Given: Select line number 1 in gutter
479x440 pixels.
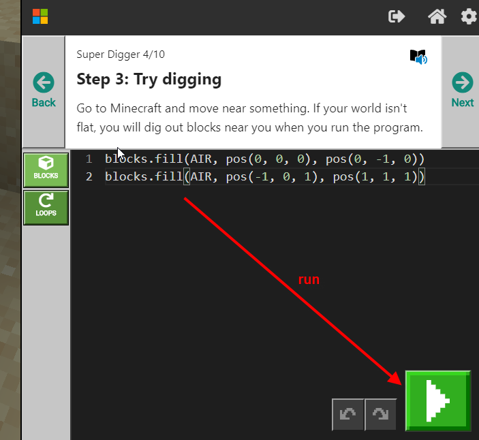Looking at the screenshot, I should tap(89, 159).
